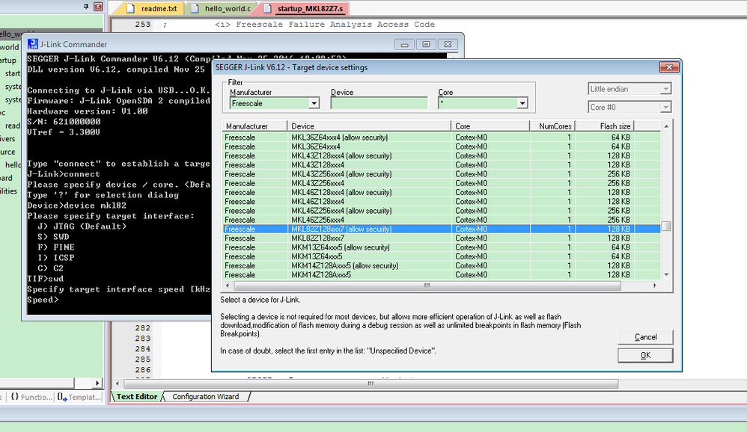The height and width of the screenshot is (432, 747).
Task: Click editor horizontal scroll left arrow
Action: pos(118,383)
